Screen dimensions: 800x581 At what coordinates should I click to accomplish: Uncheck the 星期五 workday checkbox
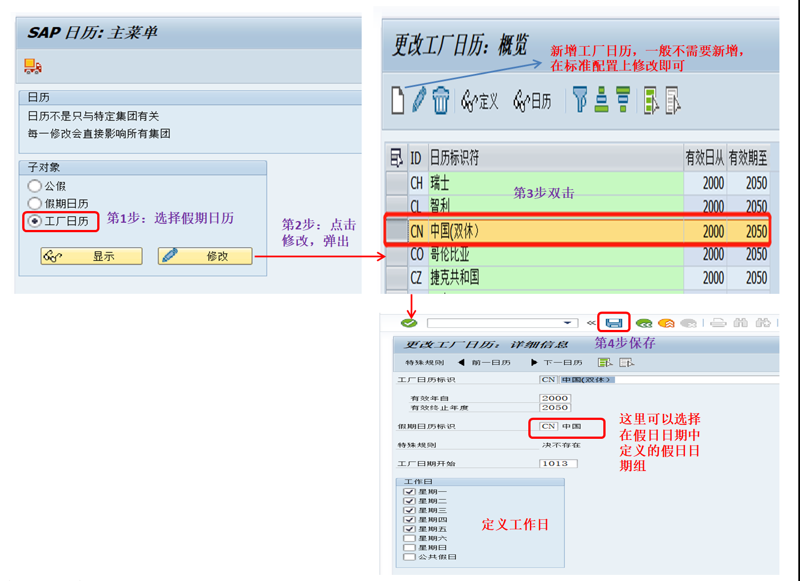pyautogui.click(x=409, y=529)
